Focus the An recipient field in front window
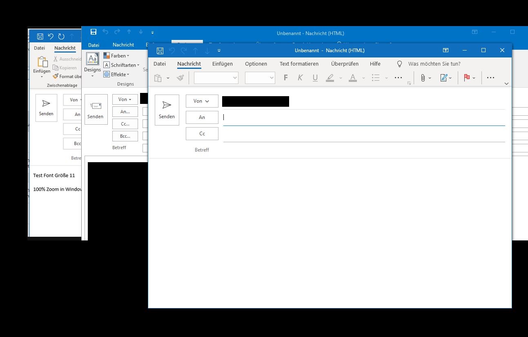 click(364, 117)
